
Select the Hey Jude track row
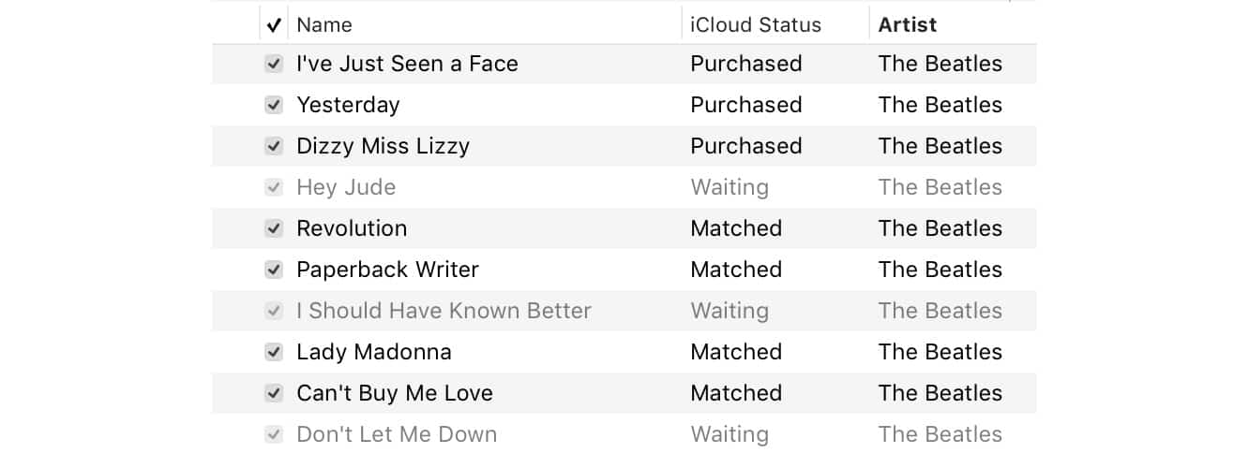(x=346, y=187)
